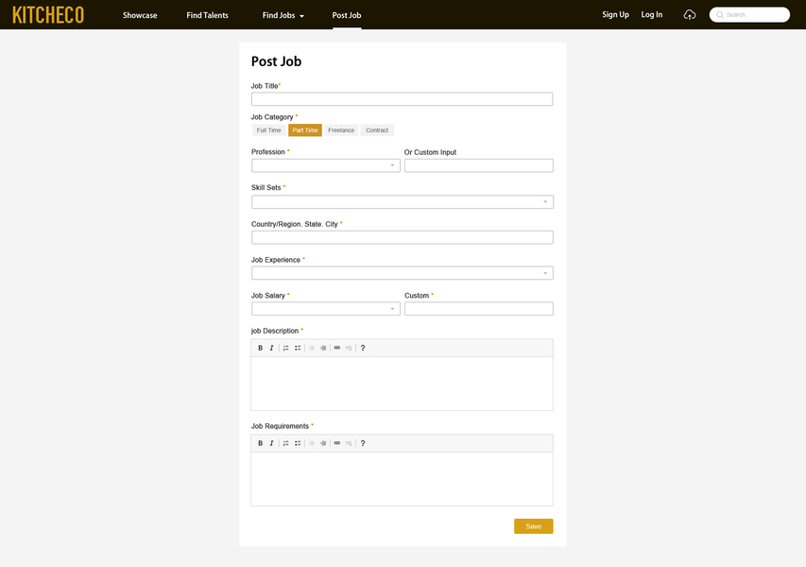Insert bulleted list in Job Requirements editor
Image resolution: width=806 pixels, height=567 pixels.
coord(298,443)
